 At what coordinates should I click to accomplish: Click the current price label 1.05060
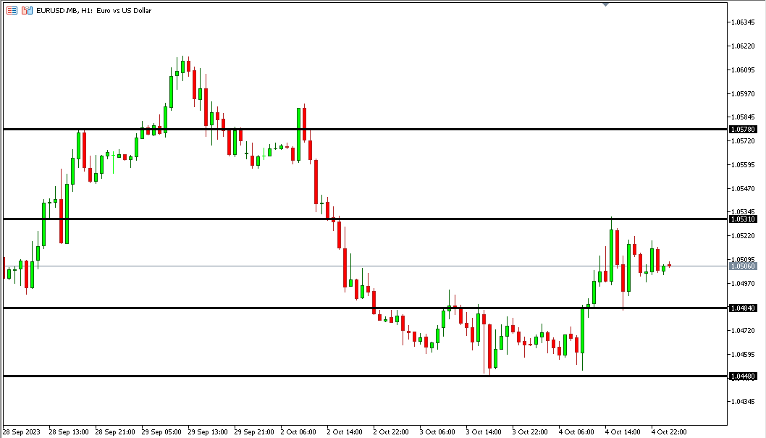[743, 266]
